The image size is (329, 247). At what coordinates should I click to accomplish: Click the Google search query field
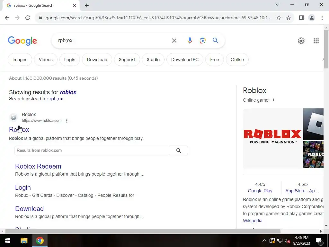coord(113,41)
